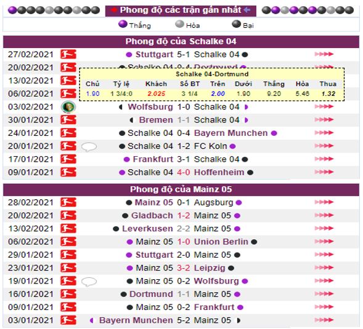Expand details arrows for Frankfurt 3-1 Schalke 04

pyautogui.click(x=324, y=159)
